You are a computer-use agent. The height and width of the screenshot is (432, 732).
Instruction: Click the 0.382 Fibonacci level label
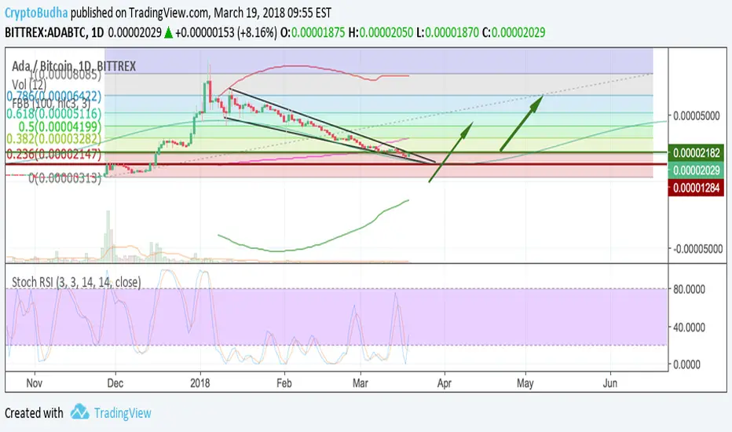click(x=54, y=139)
